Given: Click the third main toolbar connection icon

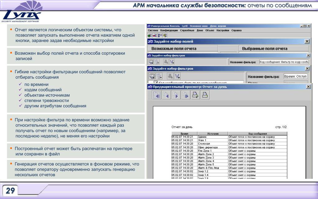Looking at the screenshot, I should 160,35.
